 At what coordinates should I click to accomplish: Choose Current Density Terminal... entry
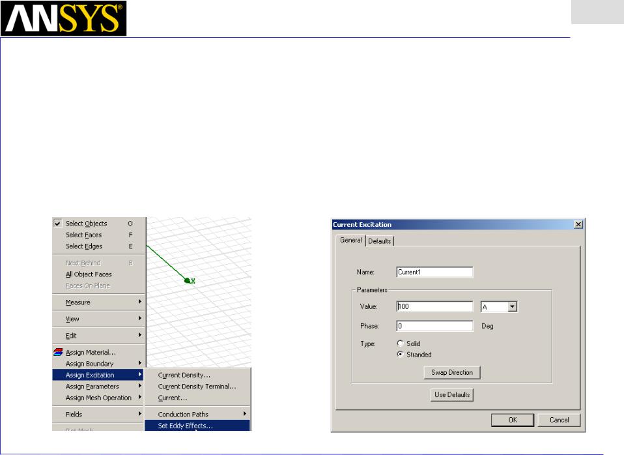coord(197,386)
